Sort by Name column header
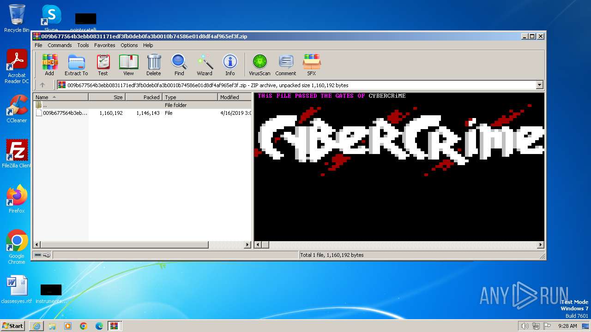591x332 pixels. point(61,97)
